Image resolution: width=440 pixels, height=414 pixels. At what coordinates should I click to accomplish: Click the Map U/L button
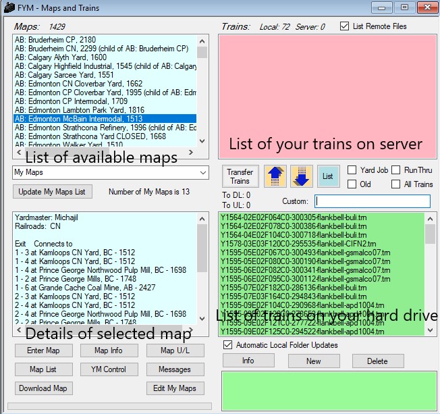point(175,351)
